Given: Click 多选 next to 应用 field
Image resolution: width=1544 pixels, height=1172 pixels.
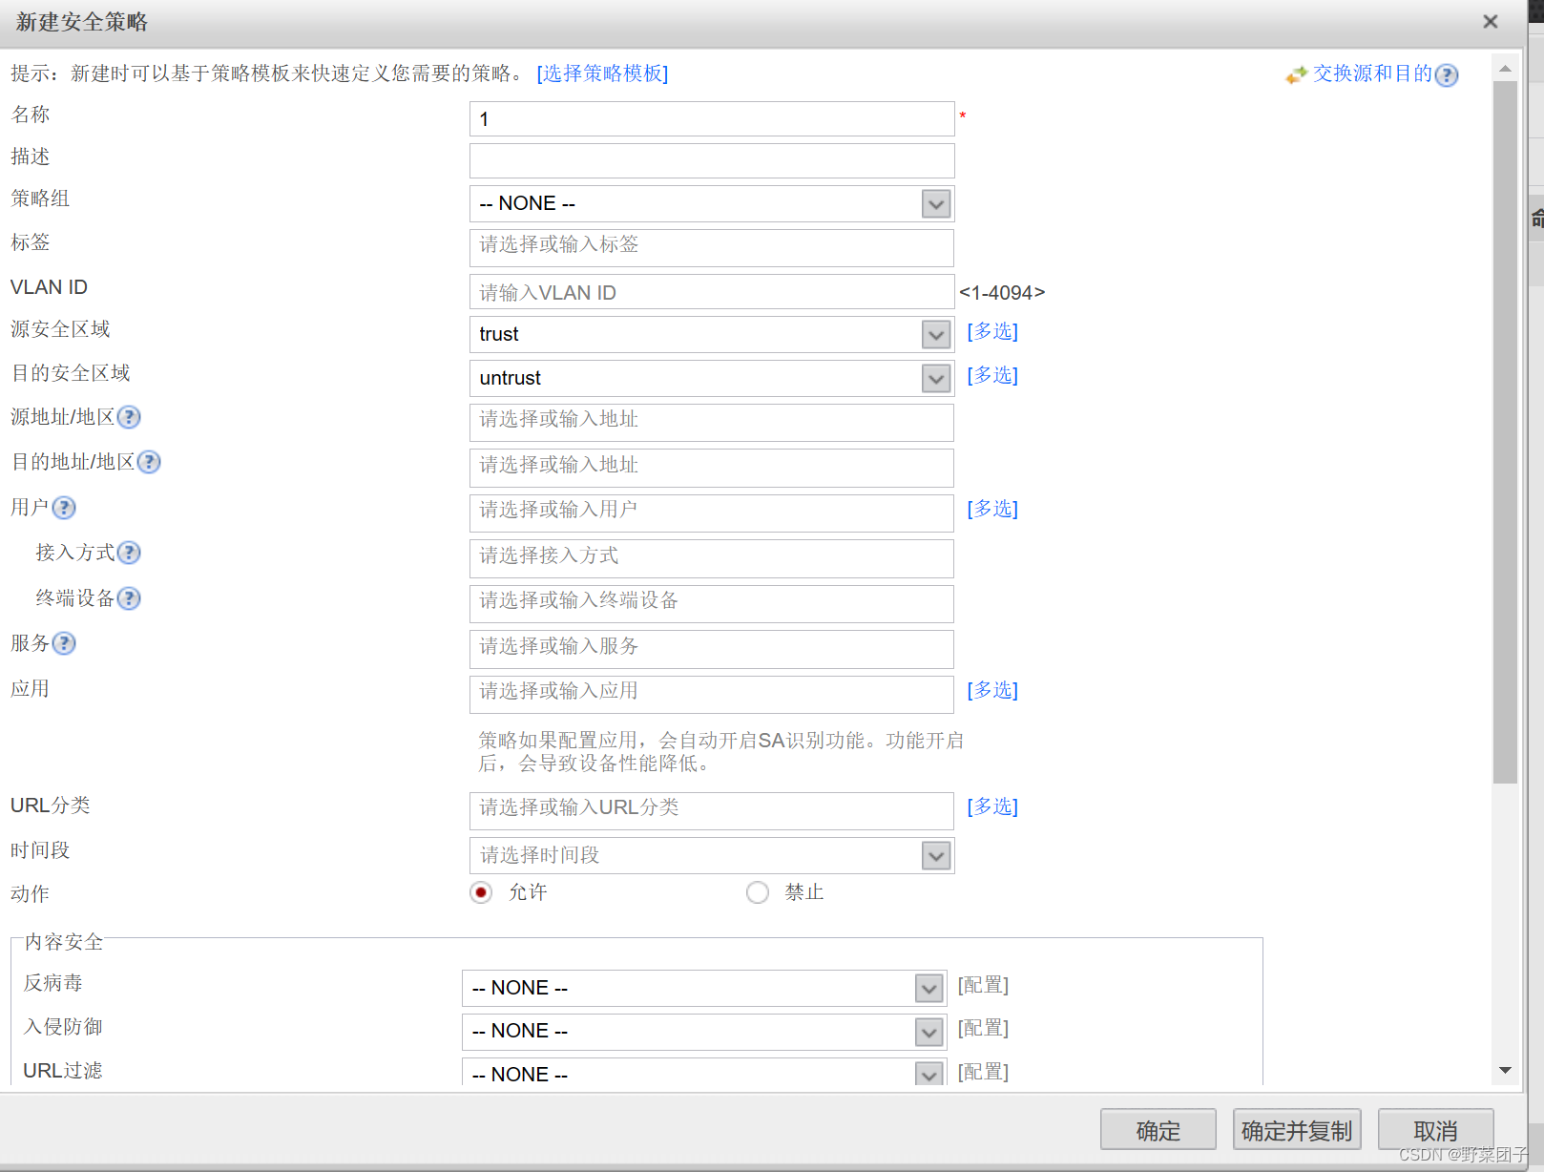Looking at the screenshot, I should 992,690.
